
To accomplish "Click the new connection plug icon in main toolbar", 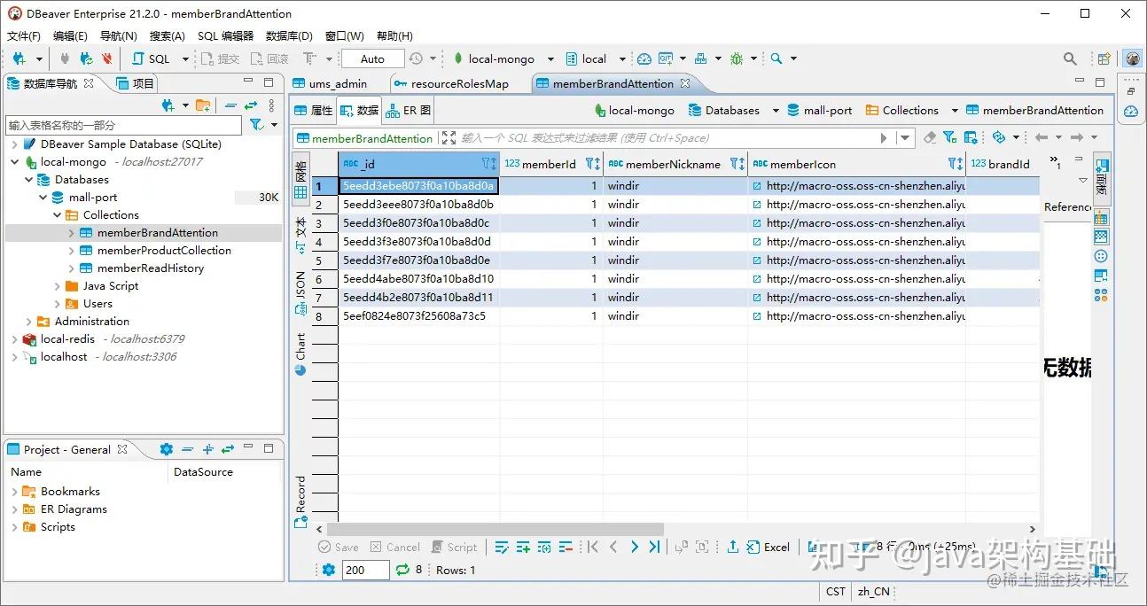I will (x=20, y=58).
